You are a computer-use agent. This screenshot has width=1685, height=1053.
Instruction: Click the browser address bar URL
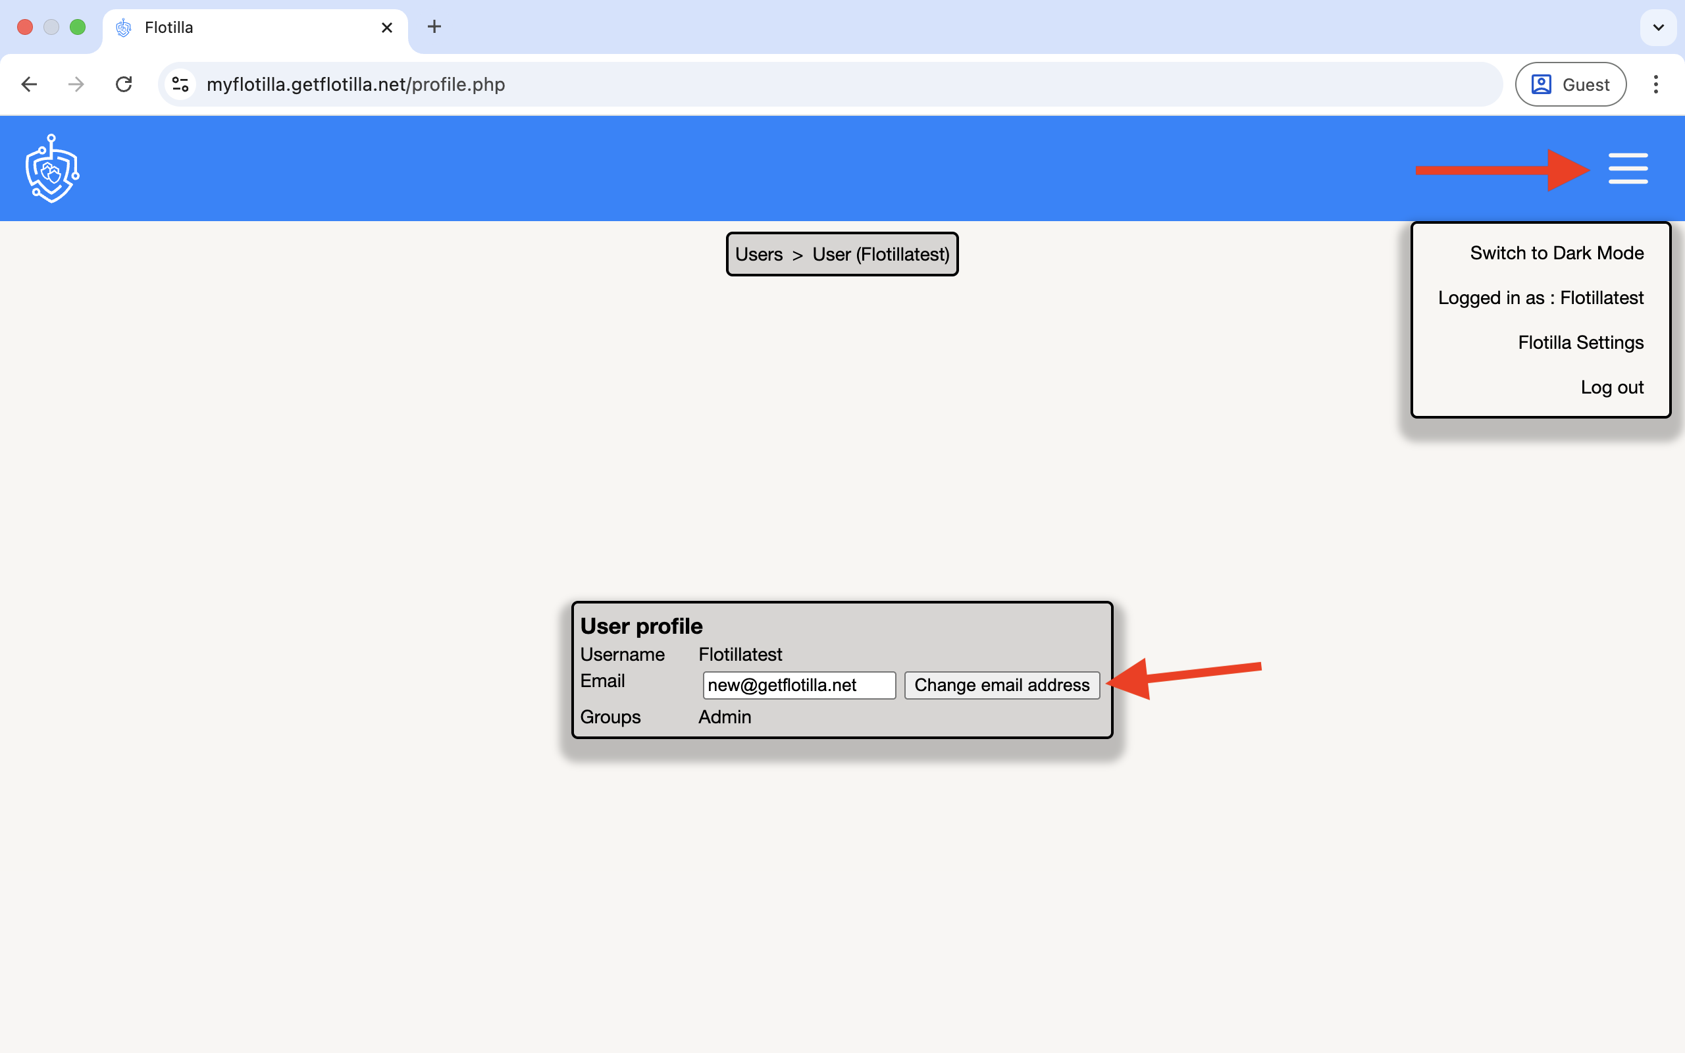(355, 84)
